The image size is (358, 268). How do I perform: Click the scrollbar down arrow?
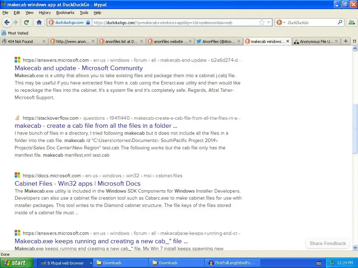pos(355,247)
